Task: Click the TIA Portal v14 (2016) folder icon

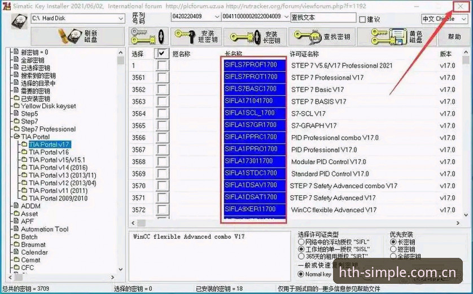Action: [x=24, y=168]
